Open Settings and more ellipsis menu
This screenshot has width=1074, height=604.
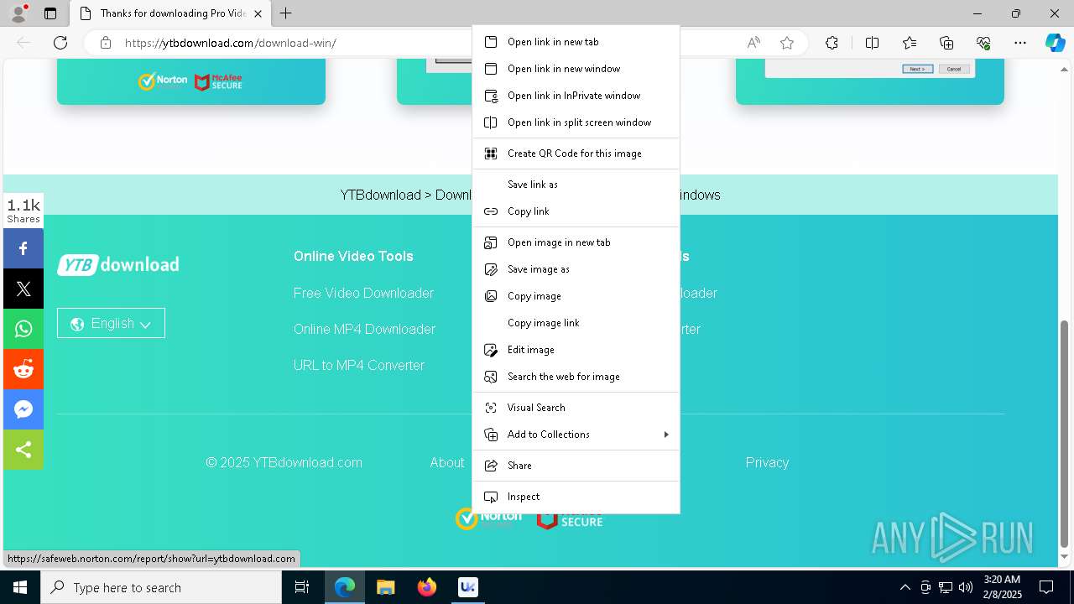tap(1020, 43)
